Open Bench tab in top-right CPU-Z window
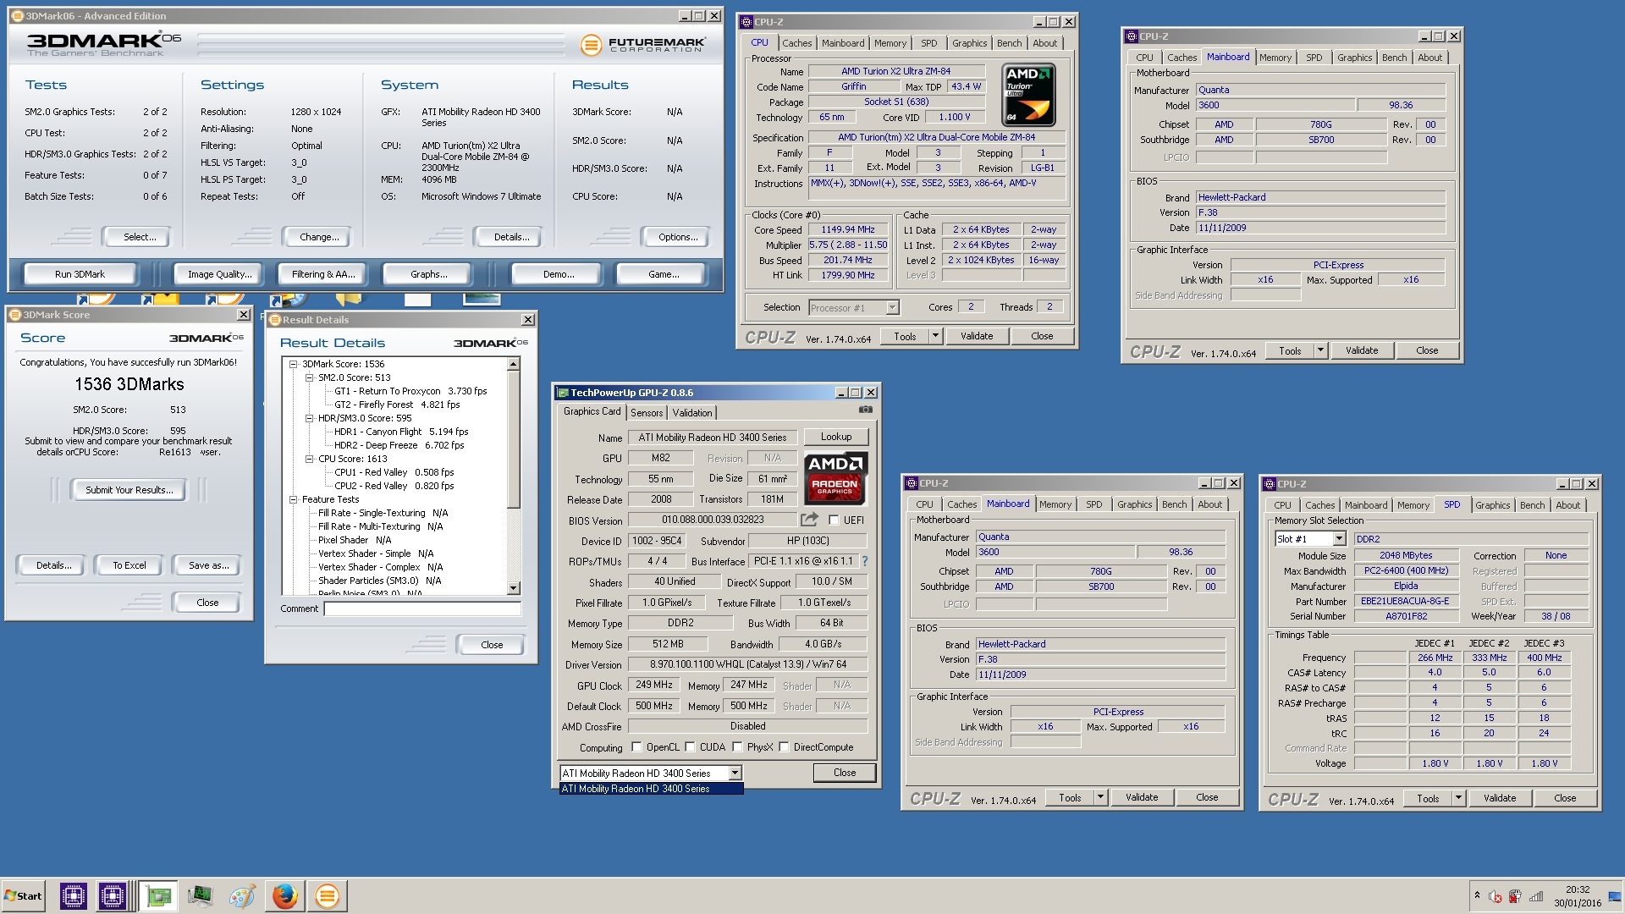Viewport: 1625px width, 914px height. (x=1394, y=58)
